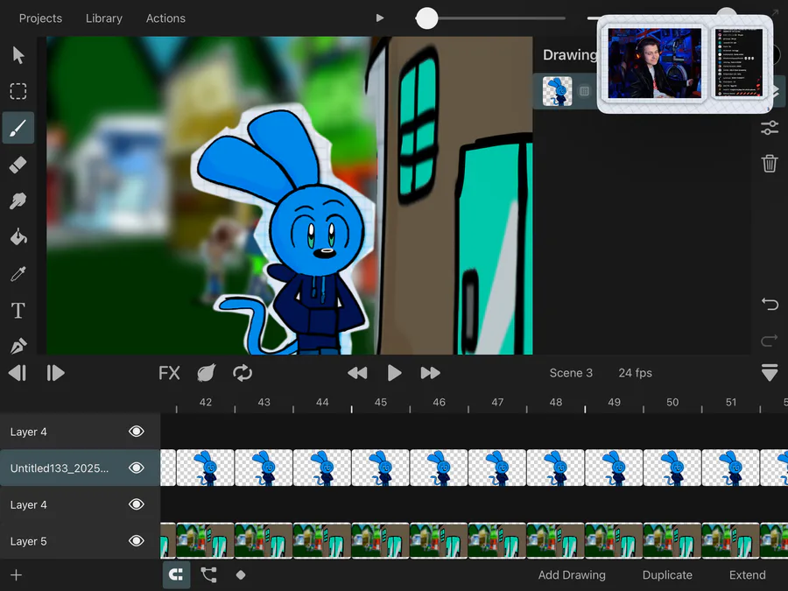Jump to frame 42 on the ruler
The width and height of the screenshot is (788, 591).
(x=205, y=402)
